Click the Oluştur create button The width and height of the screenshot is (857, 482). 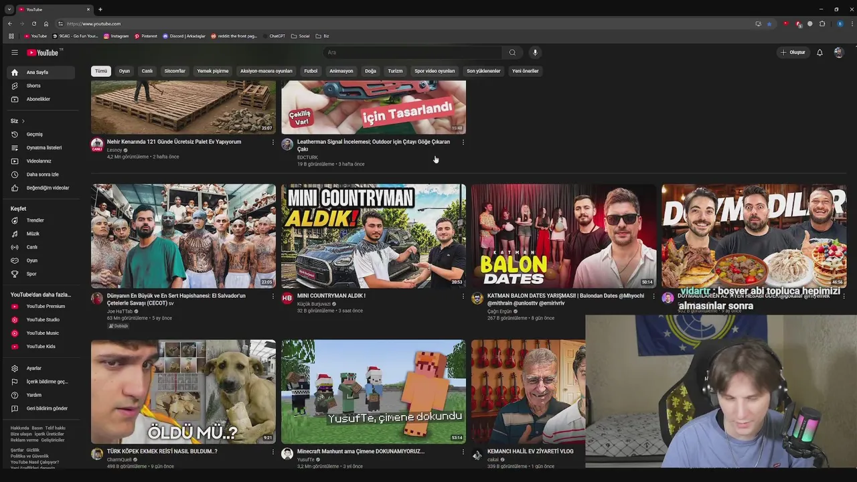793,52
